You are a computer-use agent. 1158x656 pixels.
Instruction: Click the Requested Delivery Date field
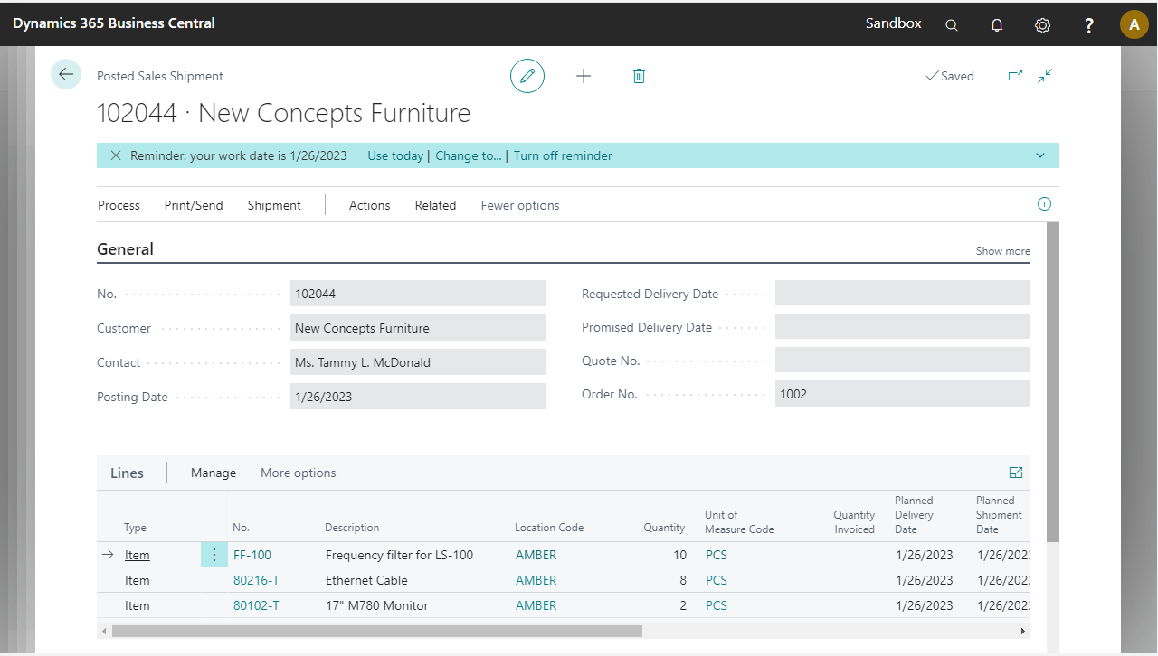pos(903,294)
